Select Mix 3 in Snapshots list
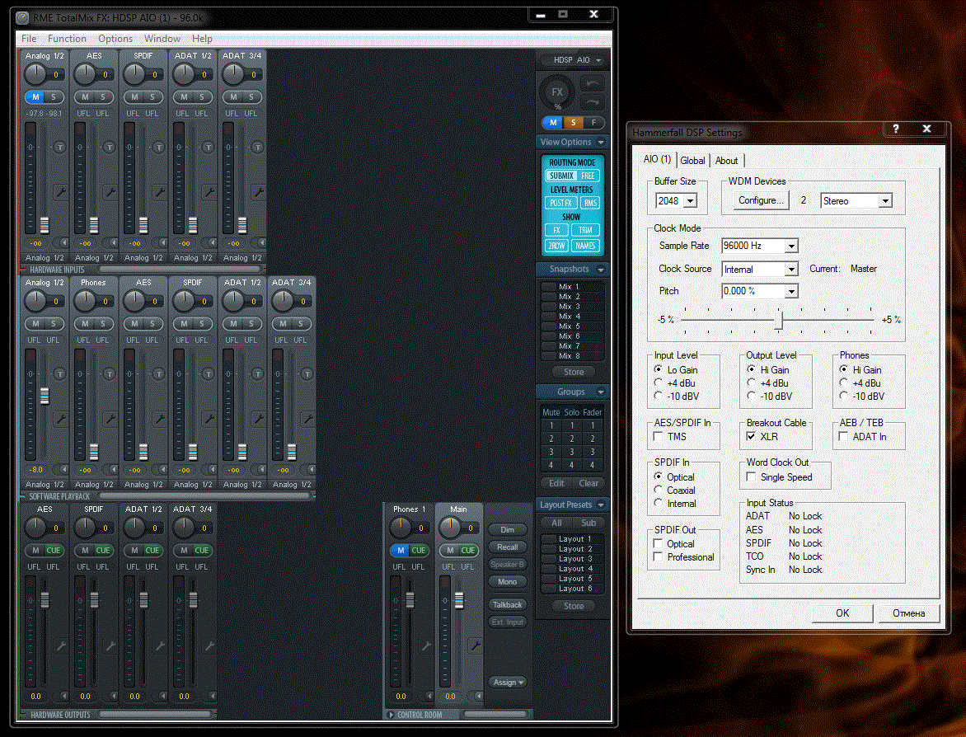966x737 pixels. (x=570, y=307)
